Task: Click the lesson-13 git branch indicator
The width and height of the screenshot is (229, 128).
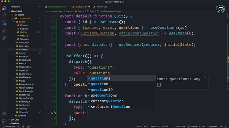Action: tap(9, 127)
